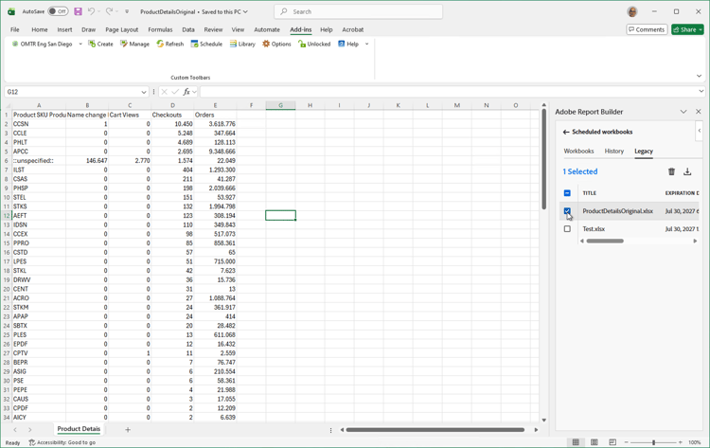Click the zoom out minus icon
The height and width of the screenshot is (448, 710).
(627, 442)
